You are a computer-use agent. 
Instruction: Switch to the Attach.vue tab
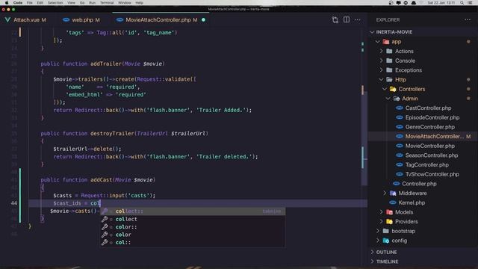(25, 20)
